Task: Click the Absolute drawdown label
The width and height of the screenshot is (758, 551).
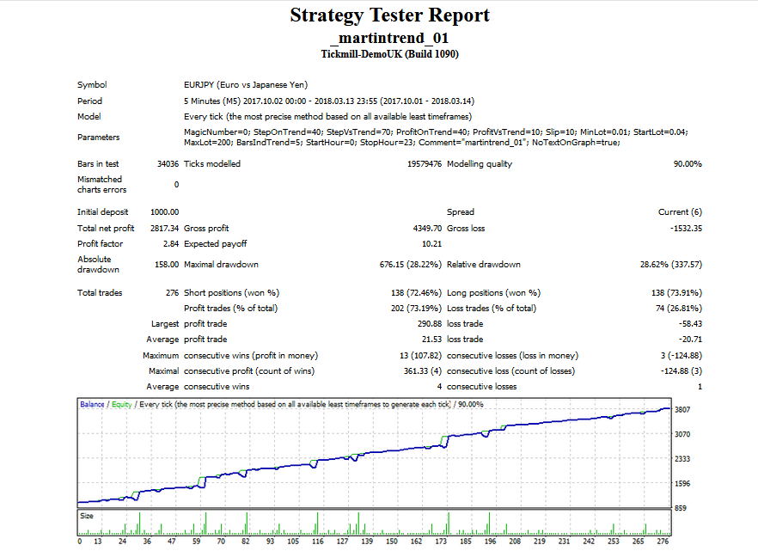Action: click(98, 265)
